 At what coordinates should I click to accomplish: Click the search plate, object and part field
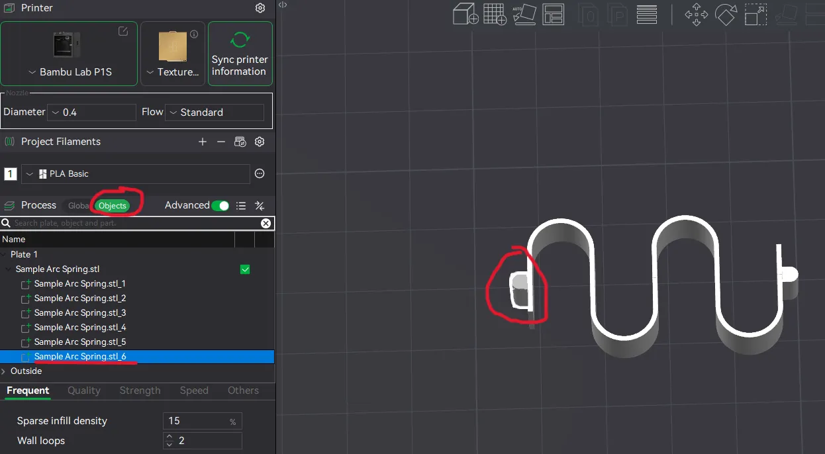[x=136, y=223]
